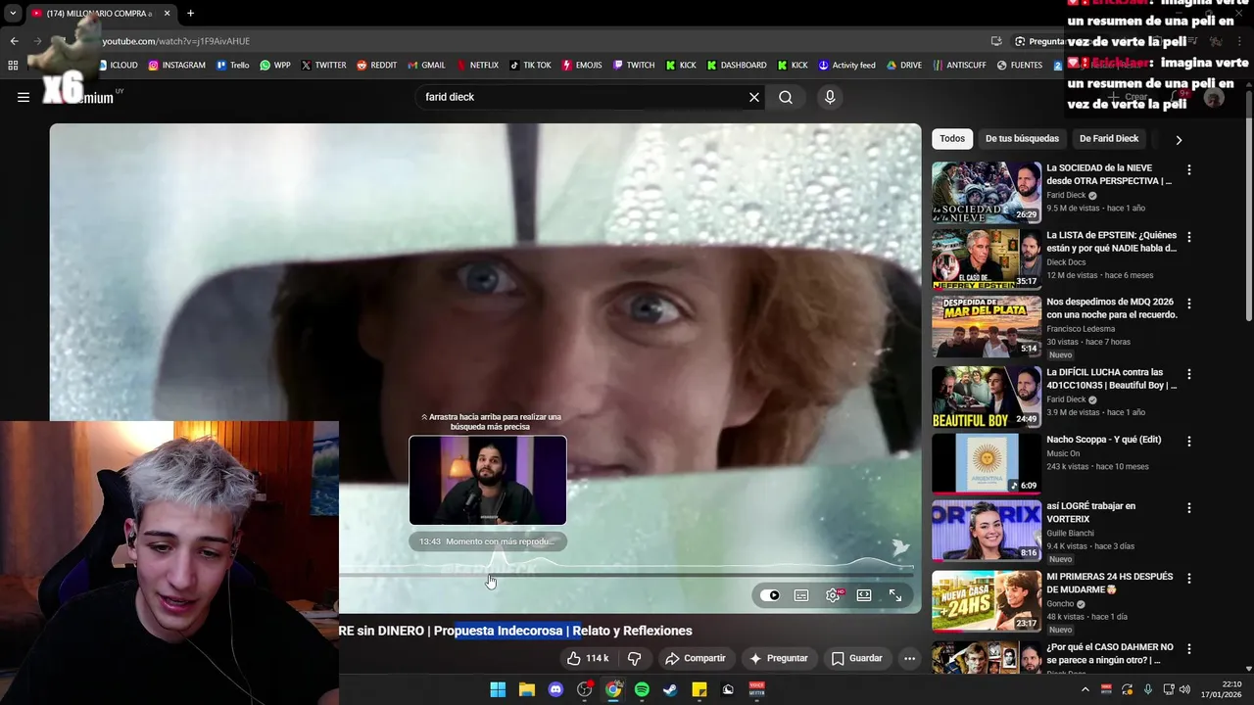Go back with browser back arrow
The image size is (1254, 705).
14,41
